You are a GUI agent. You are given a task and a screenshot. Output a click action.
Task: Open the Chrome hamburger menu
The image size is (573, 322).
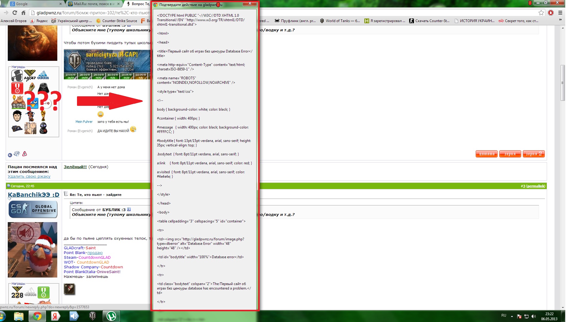point(560,13)
